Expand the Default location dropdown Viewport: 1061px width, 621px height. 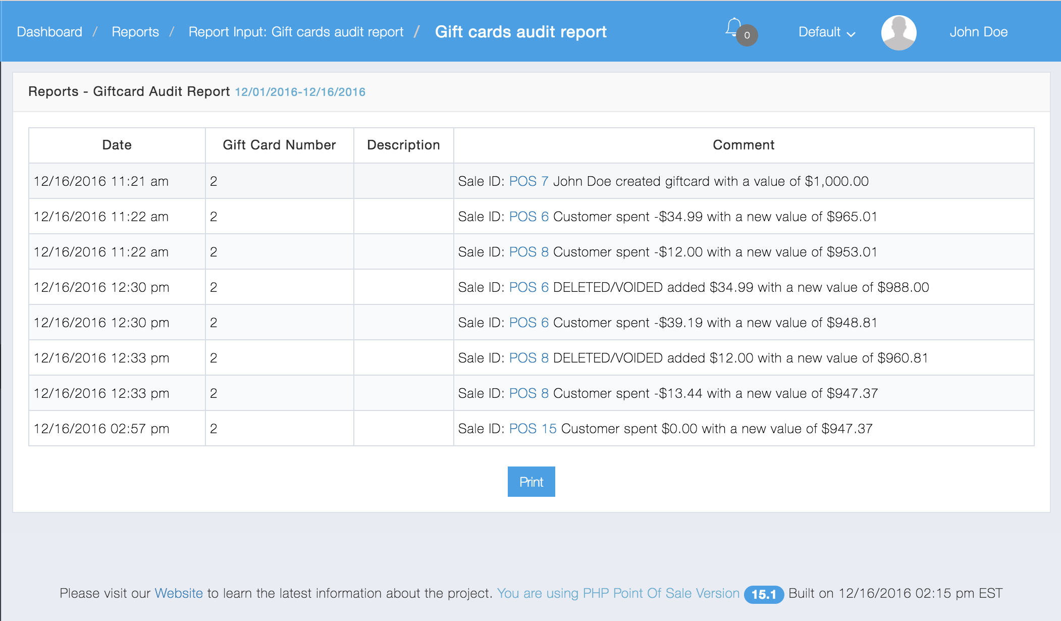click(826, 32)
